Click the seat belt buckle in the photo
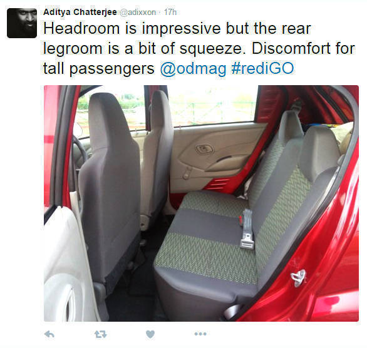 point(247,229)
